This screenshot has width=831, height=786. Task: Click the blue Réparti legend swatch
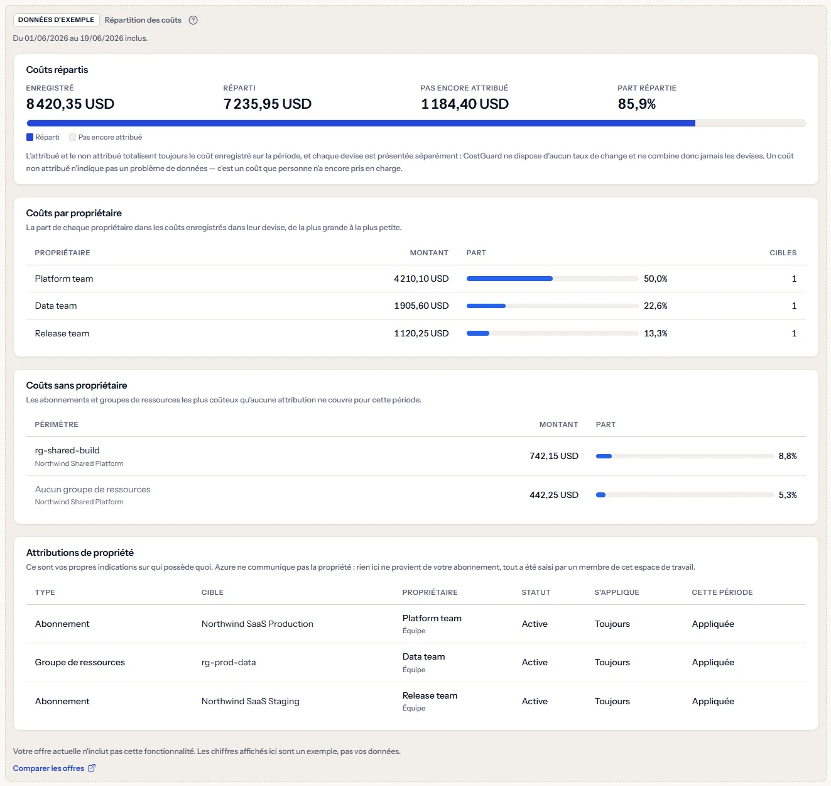click(30, 137)
